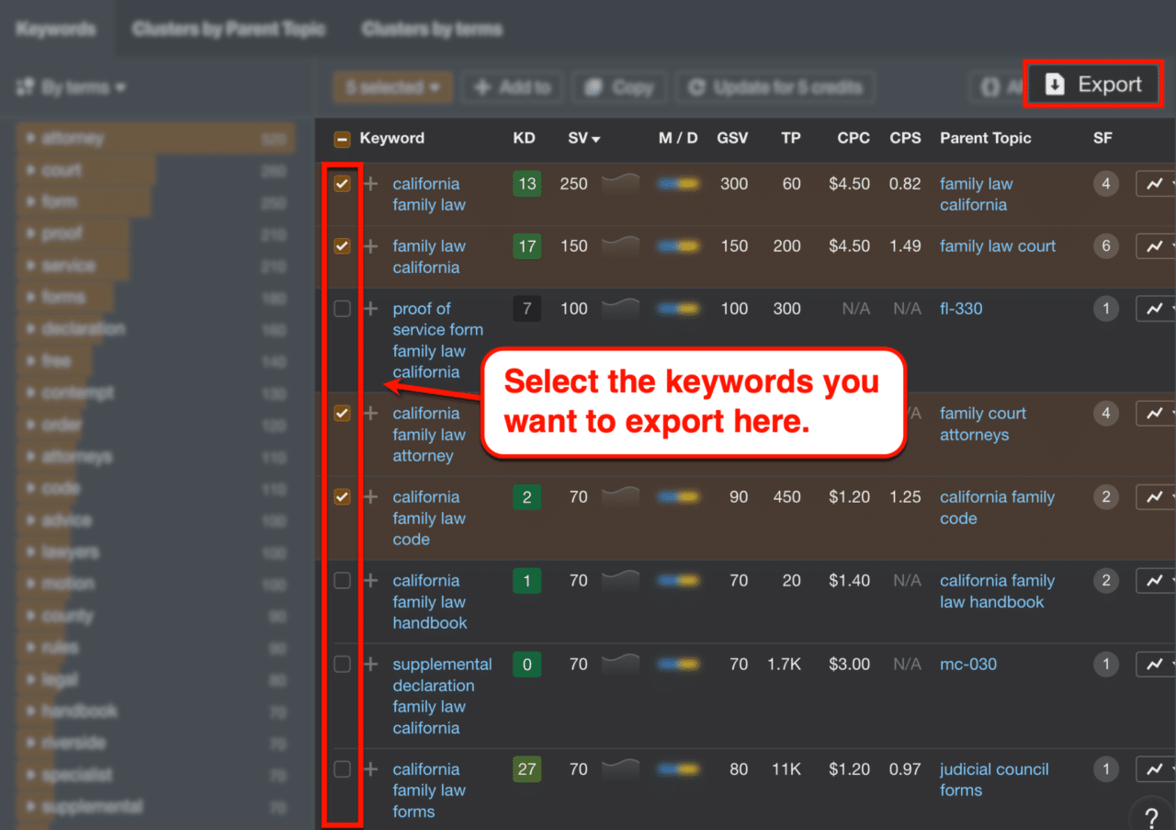
Task: Click Update for 5 credits
Action: click(775, 87)
